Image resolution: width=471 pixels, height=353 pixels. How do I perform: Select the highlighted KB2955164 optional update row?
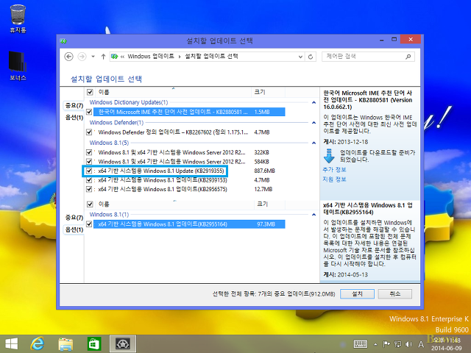(189, 224)
